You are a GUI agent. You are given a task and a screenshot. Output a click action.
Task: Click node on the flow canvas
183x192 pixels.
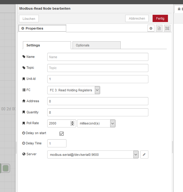coord(5,168)
